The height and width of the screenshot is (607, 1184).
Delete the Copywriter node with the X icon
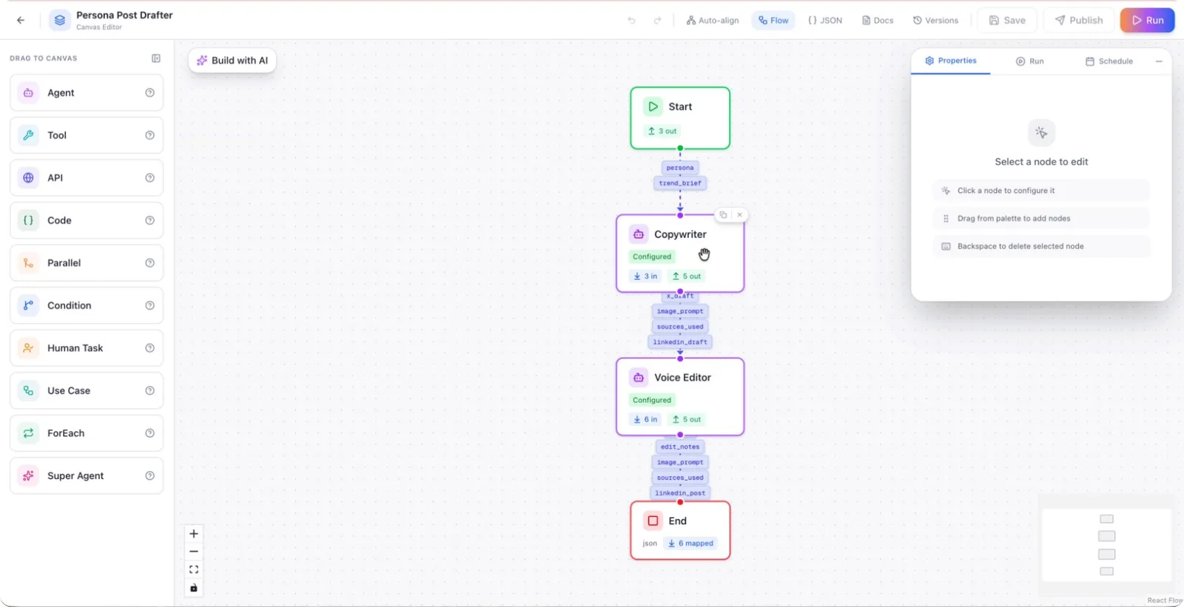pos(739,215)
